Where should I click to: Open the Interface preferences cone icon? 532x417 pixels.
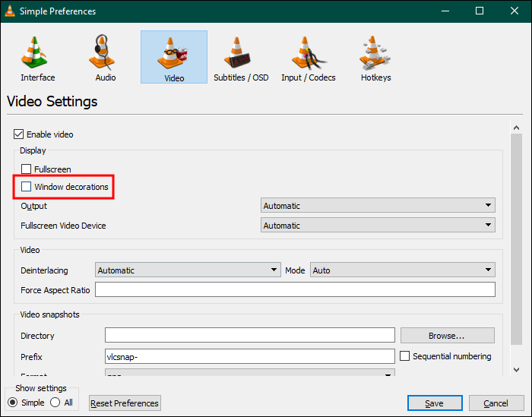pyautogui.click(x=37, y=56)
